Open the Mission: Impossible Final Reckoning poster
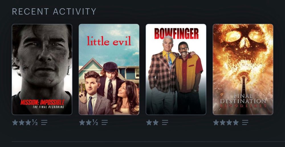285x147 pixels. tap(42, 69)
